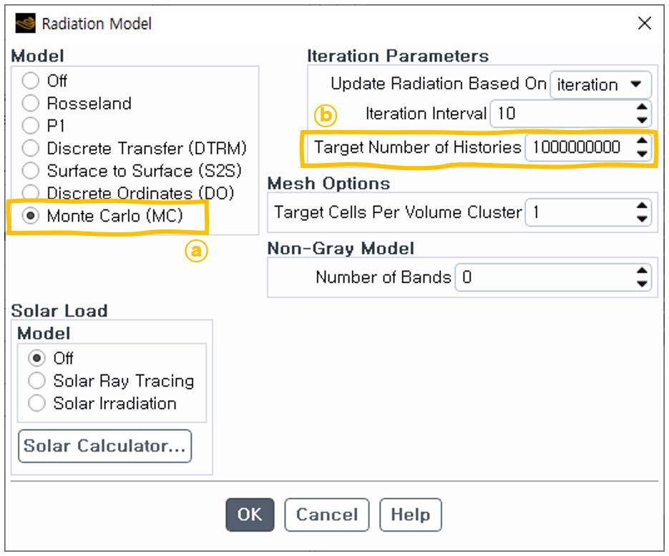
Task: Open the Solar Calculator
Action: (x=104, y=446)
